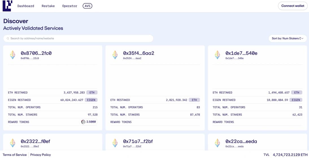Click the reward token icon beside 2.5000
The height and width of the screenshot is (158, 309).
click(83, 122)
